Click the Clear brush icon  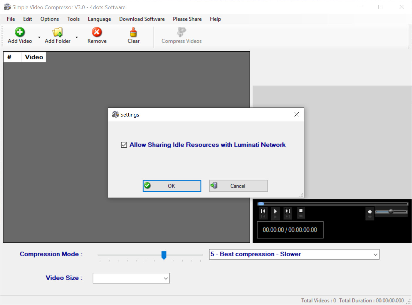134,32
